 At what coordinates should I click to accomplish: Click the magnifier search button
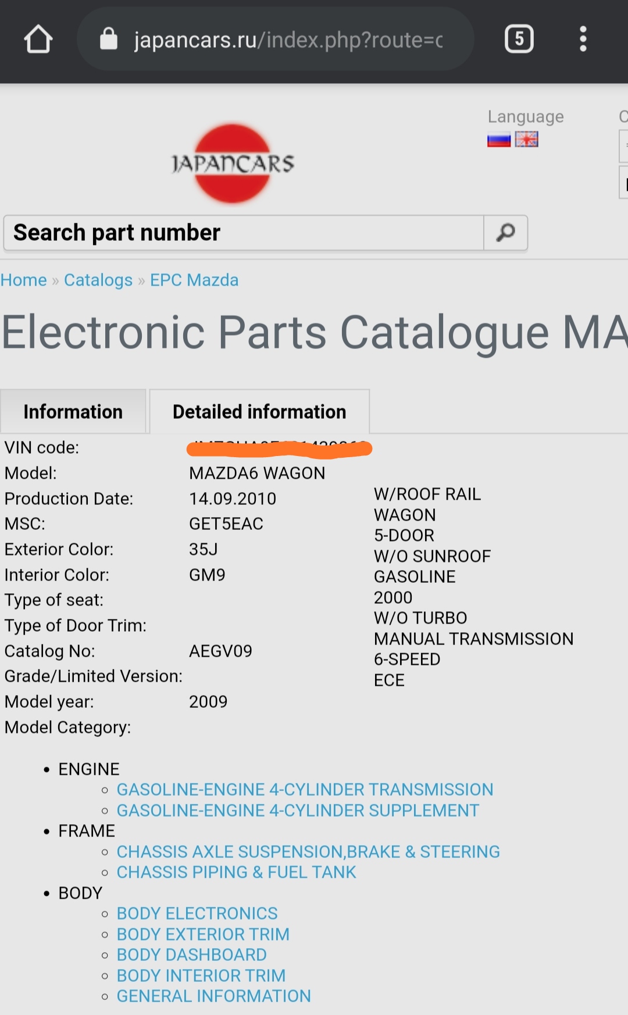(x=505, y=233)
